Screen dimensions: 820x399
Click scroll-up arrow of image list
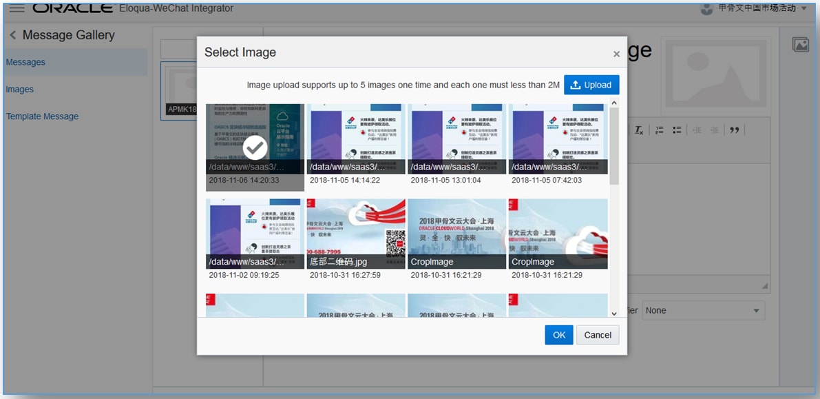tap(614, 103)
